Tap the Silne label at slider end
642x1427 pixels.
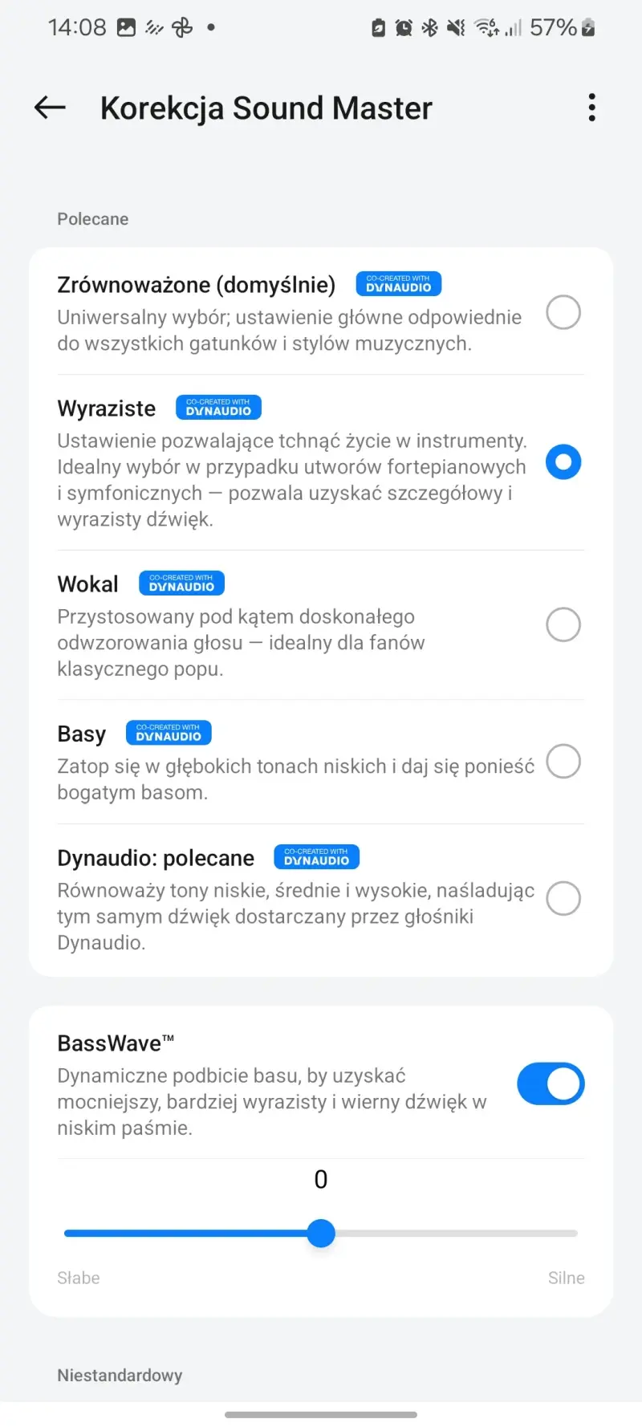(566, 1278)
